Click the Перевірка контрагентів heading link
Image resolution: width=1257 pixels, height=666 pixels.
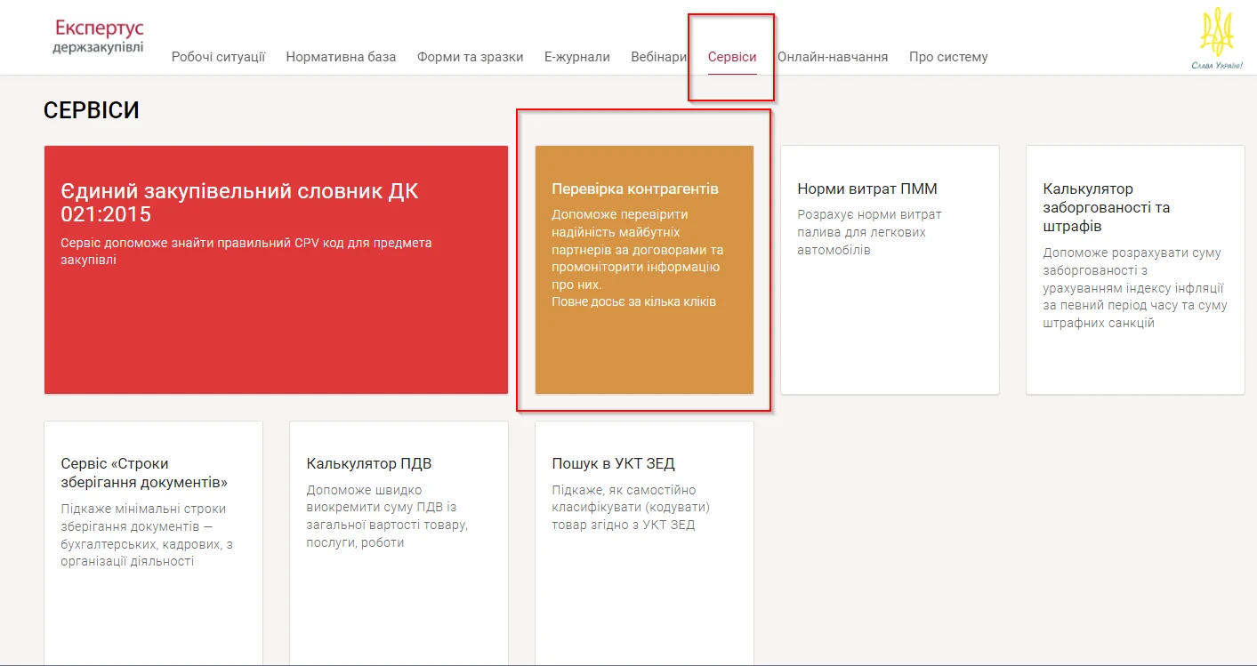(x=634, y=189)
